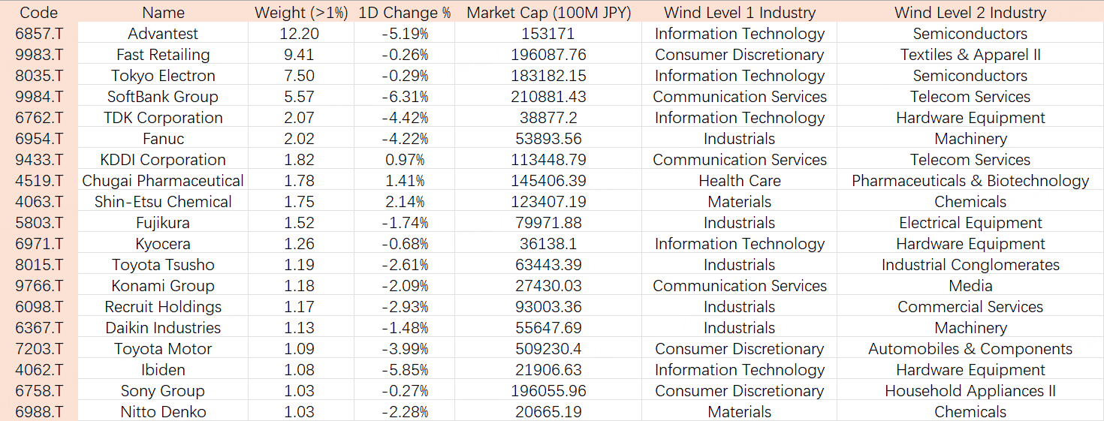Image resolution: width=1104 pixels, height=421 pixels.
Task: Select the 1D Change % header
Action: [x=406, y=13]
